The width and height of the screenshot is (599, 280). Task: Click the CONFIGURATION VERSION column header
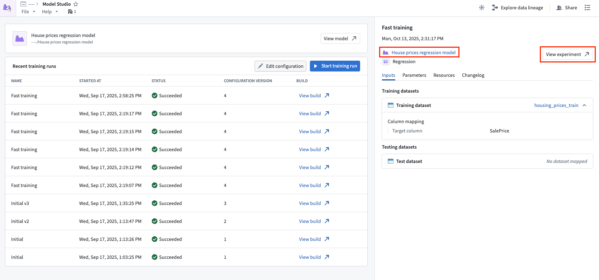[x=248, y=81]
